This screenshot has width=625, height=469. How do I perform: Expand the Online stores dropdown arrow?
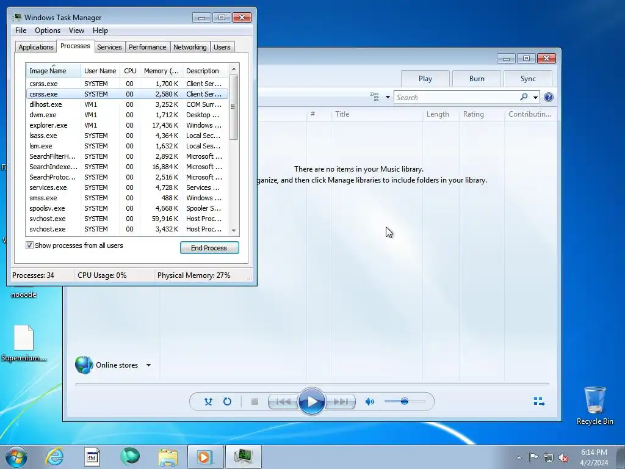[x=148, y=365]
